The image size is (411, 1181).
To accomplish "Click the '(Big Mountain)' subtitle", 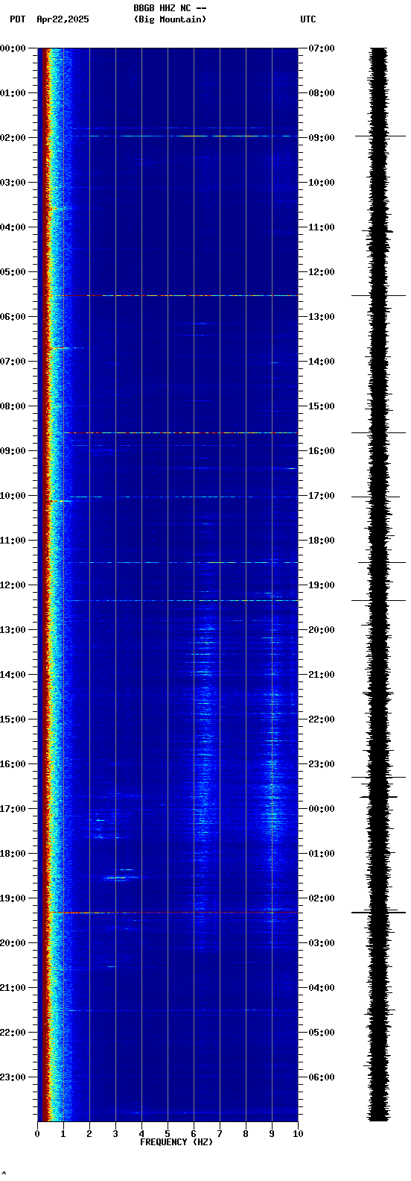I will click(170, 19).
